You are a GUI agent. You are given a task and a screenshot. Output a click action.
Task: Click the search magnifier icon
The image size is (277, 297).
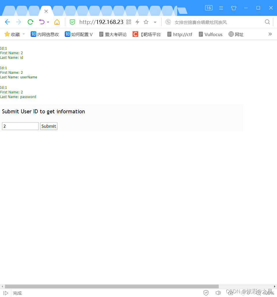(267, 22)
